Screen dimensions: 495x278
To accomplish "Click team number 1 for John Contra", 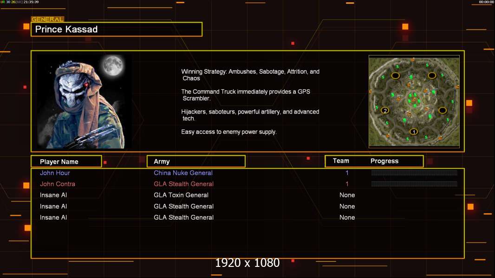I will [347, 184].
